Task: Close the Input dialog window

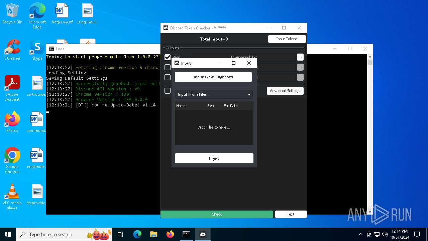Action: [249, 63]
